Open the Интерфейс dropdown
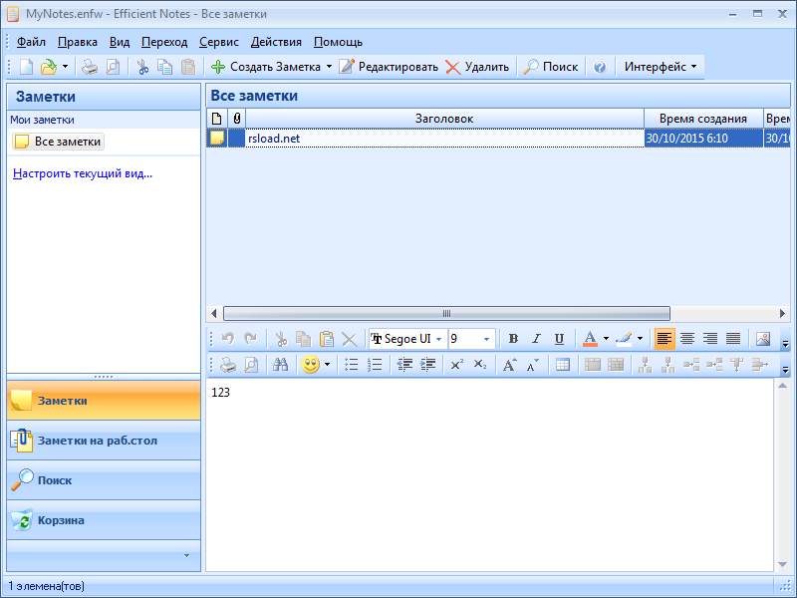The height and width of the screenshot is (598, 797). coord(661,67)
